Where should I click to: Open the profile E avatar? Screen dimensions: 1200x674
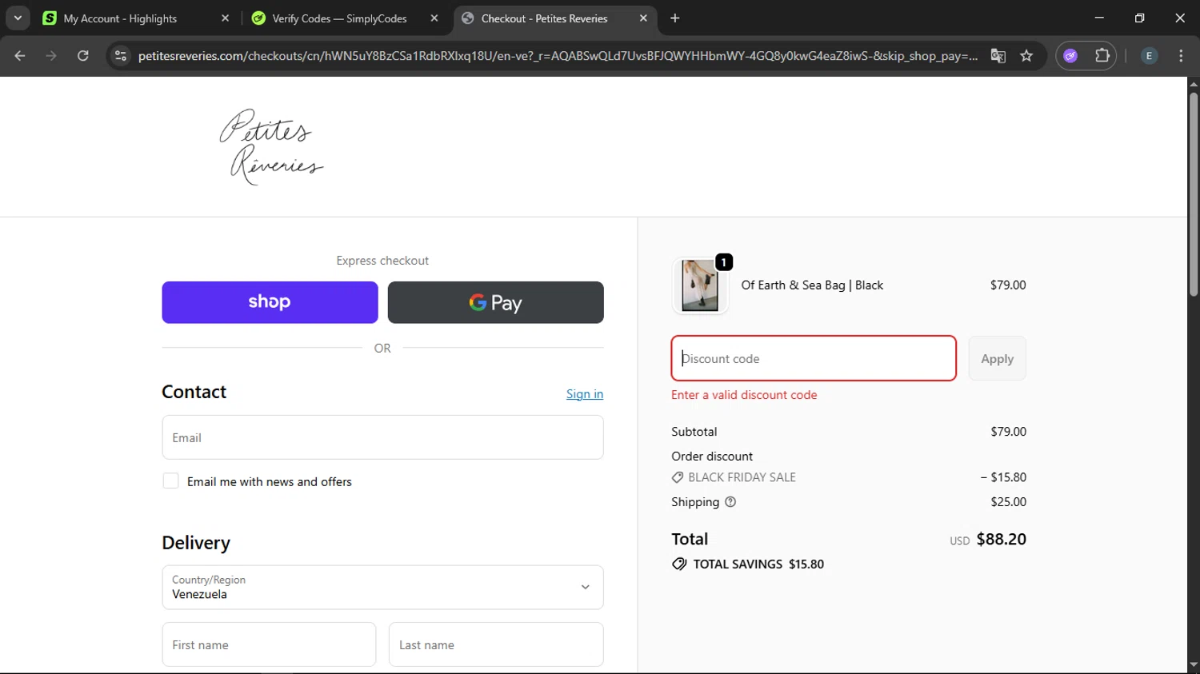[x=1149, y=56]
